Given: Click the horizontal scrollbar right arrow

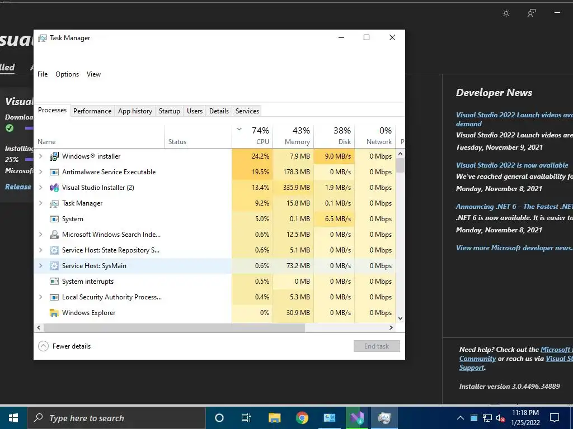Looking at the screenshot, I should pyautogui.click(x=391, y=327).
